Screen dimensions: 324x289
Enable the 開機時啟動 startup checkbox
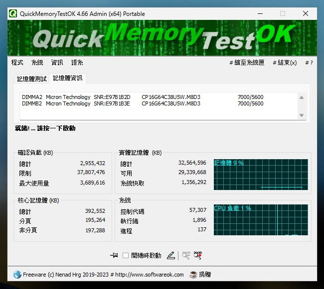coord(126,255)
